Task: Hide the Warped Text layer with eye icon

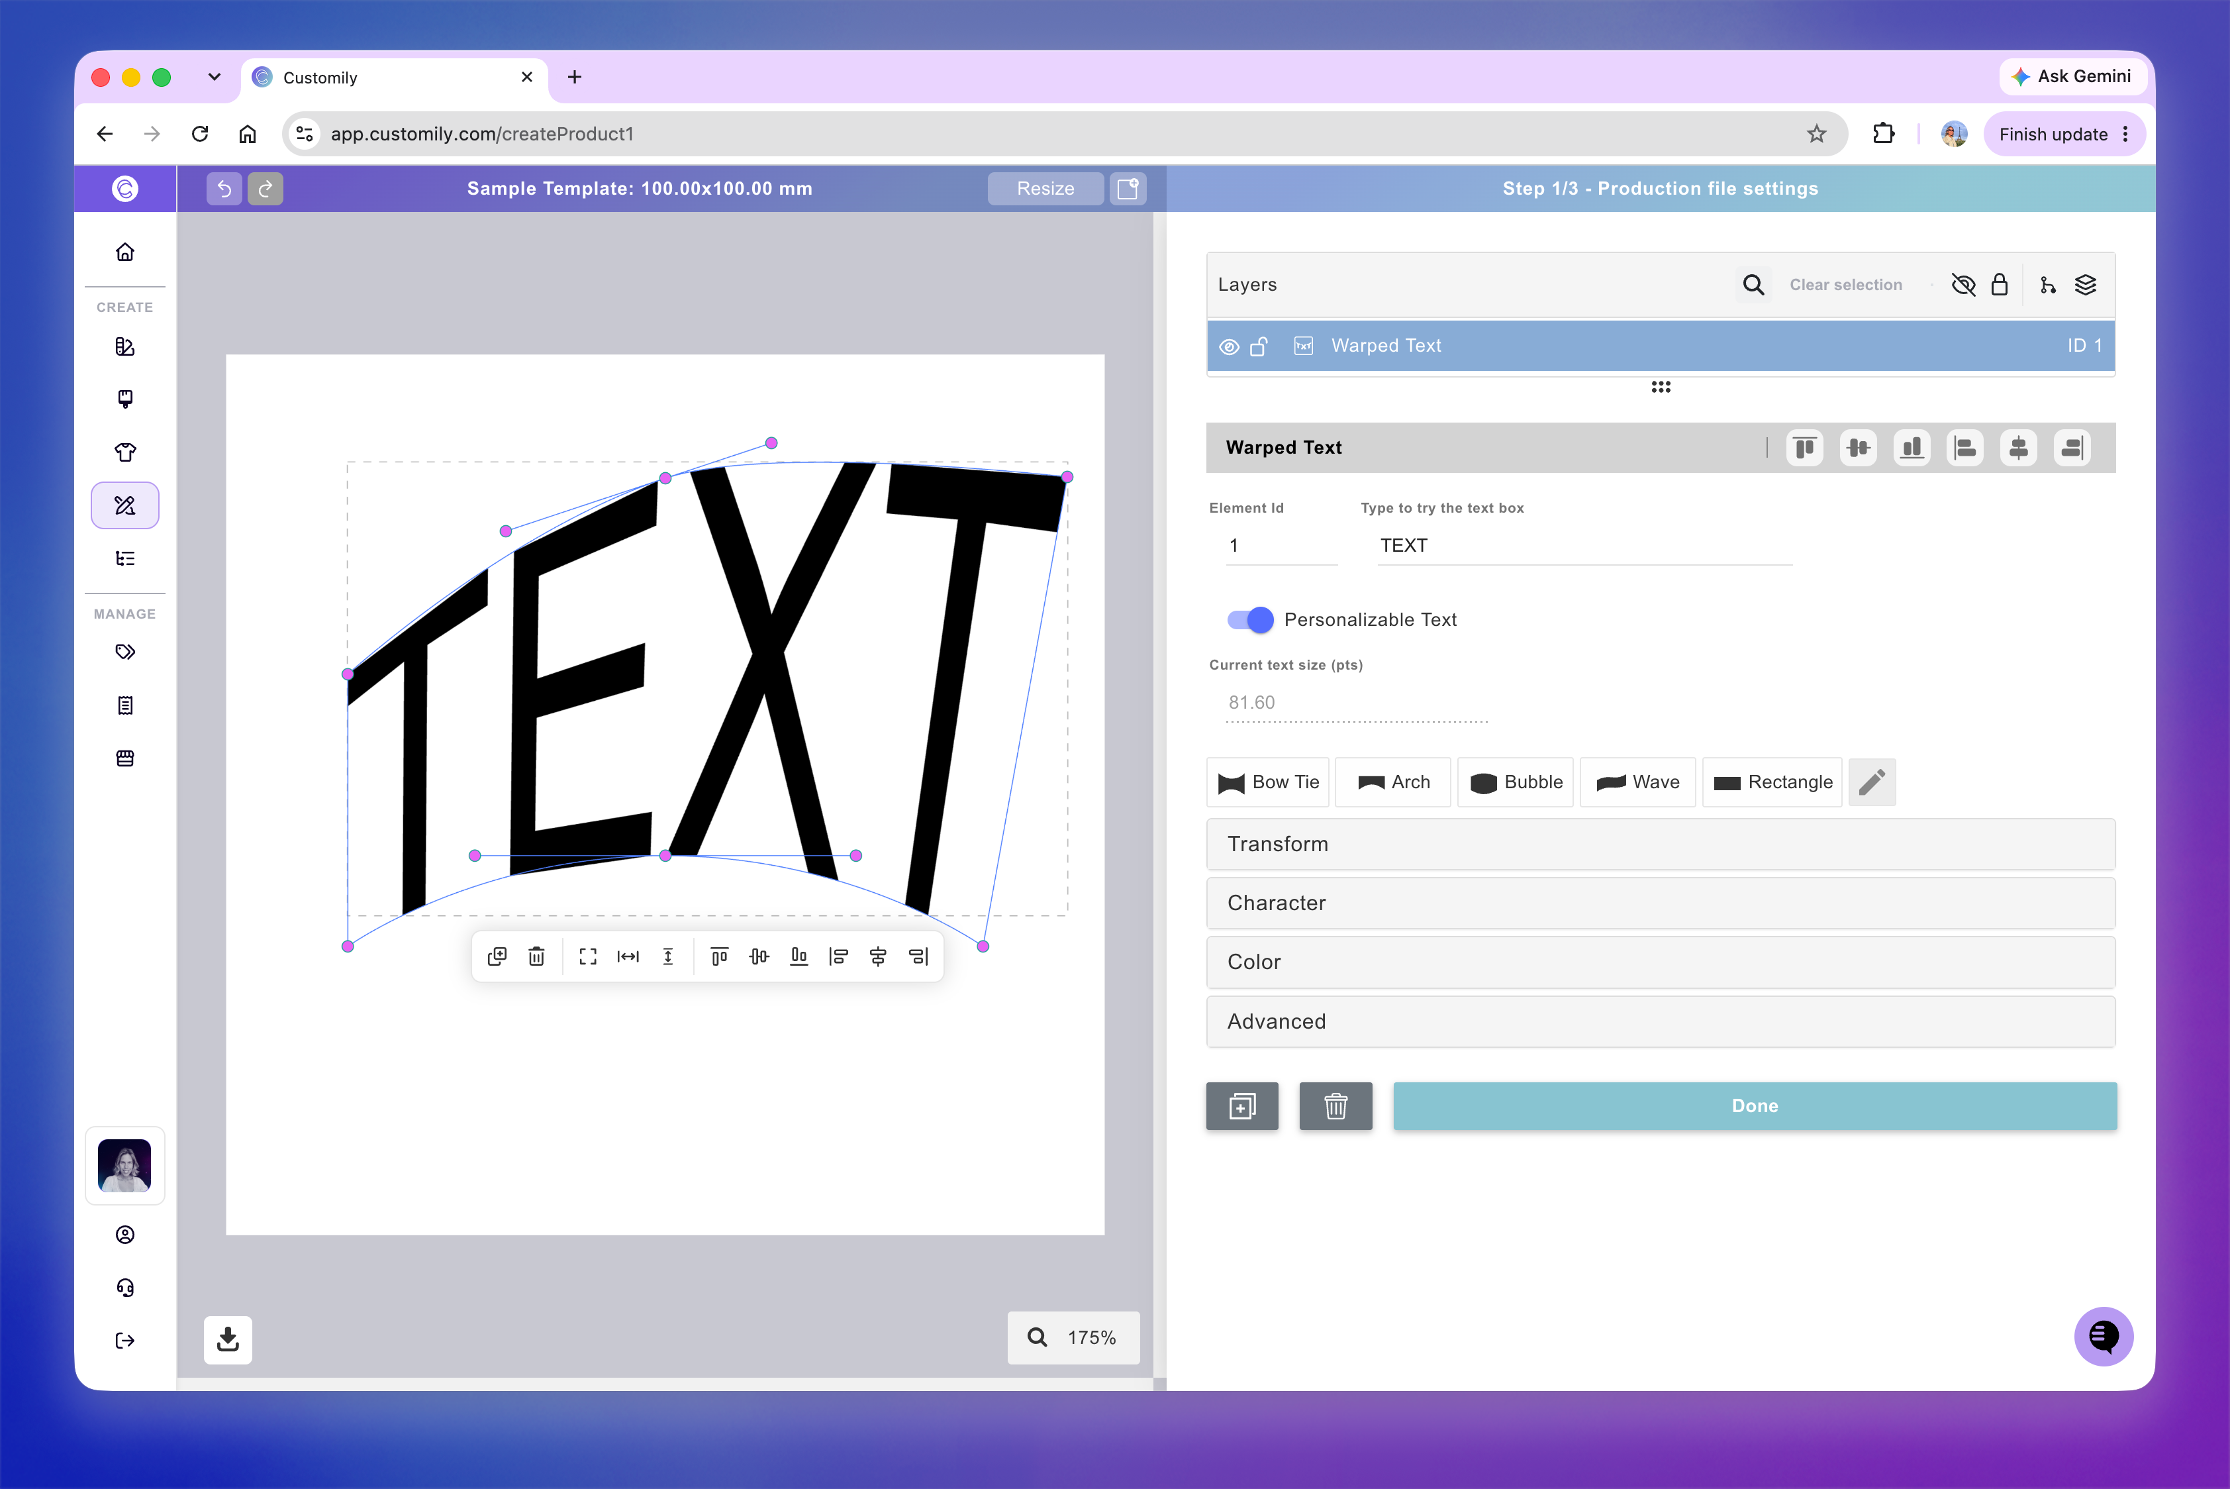Action: pyautogui.click(x=1230, y=346)
